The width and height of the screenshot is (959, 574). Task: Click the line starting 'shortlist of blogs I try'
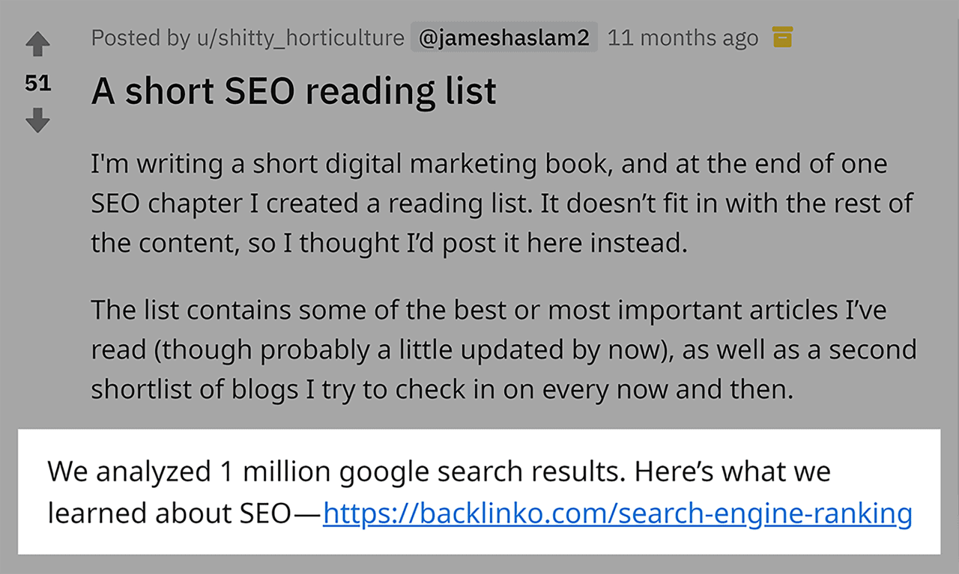(441, 389)
